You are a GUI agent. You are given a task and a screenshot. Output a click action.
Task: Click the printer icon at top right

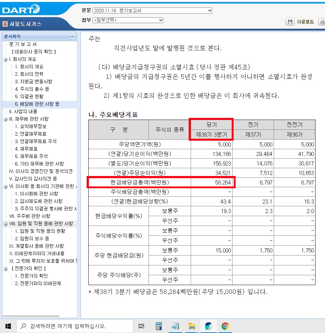(x=323, y=21)
